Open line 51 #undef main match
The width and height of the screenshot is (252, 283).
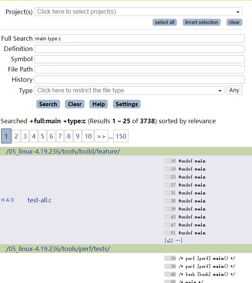click(x=185, y=233)
